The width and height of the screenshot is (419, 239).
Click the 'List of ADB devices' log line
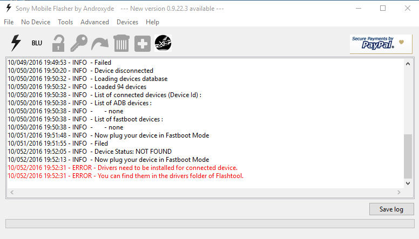click(x=79, y=103)
